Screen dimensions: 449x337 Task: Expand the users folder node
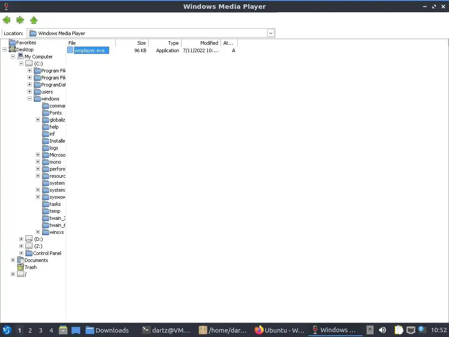click(x=29, y=91)
